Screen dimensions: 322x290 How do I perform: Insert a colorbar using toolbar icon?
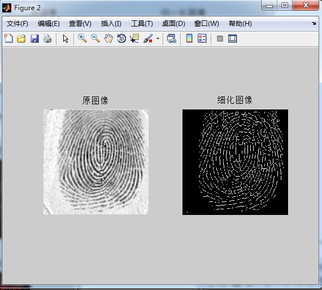click(x=189, y=38)
